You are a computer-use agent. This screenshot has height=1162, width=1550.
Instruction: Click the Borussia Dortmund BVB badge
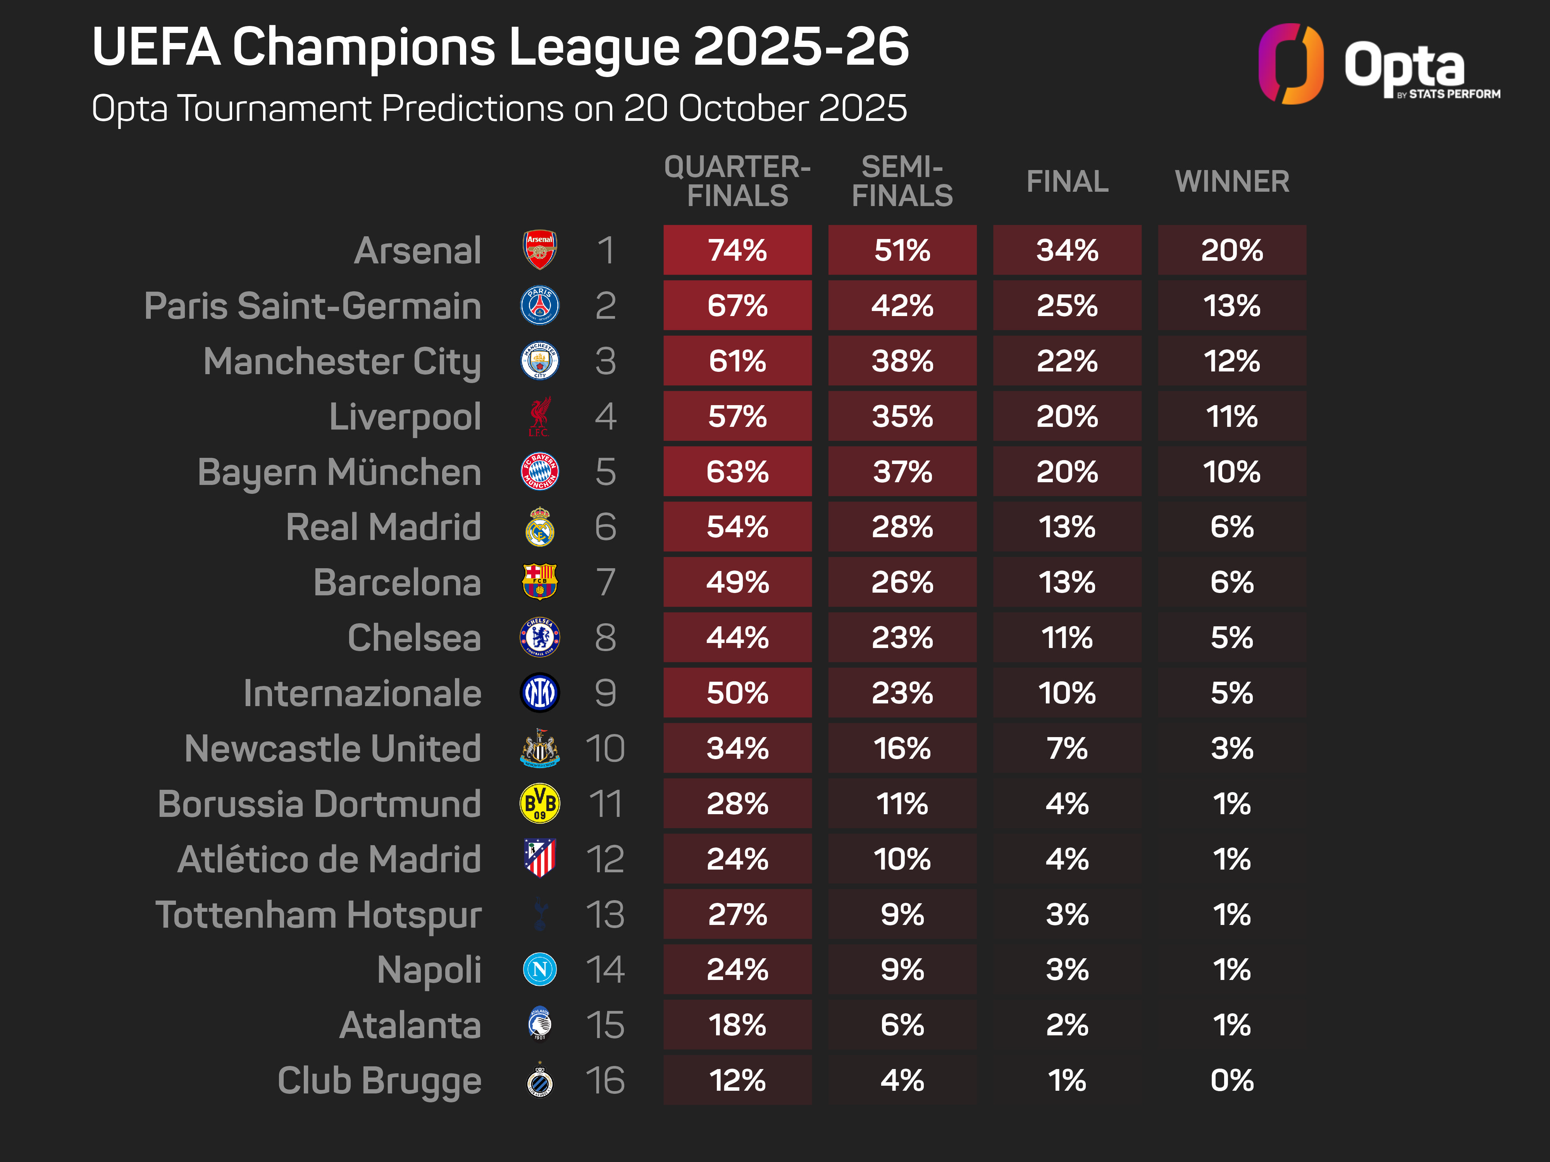tap(539, 803)
